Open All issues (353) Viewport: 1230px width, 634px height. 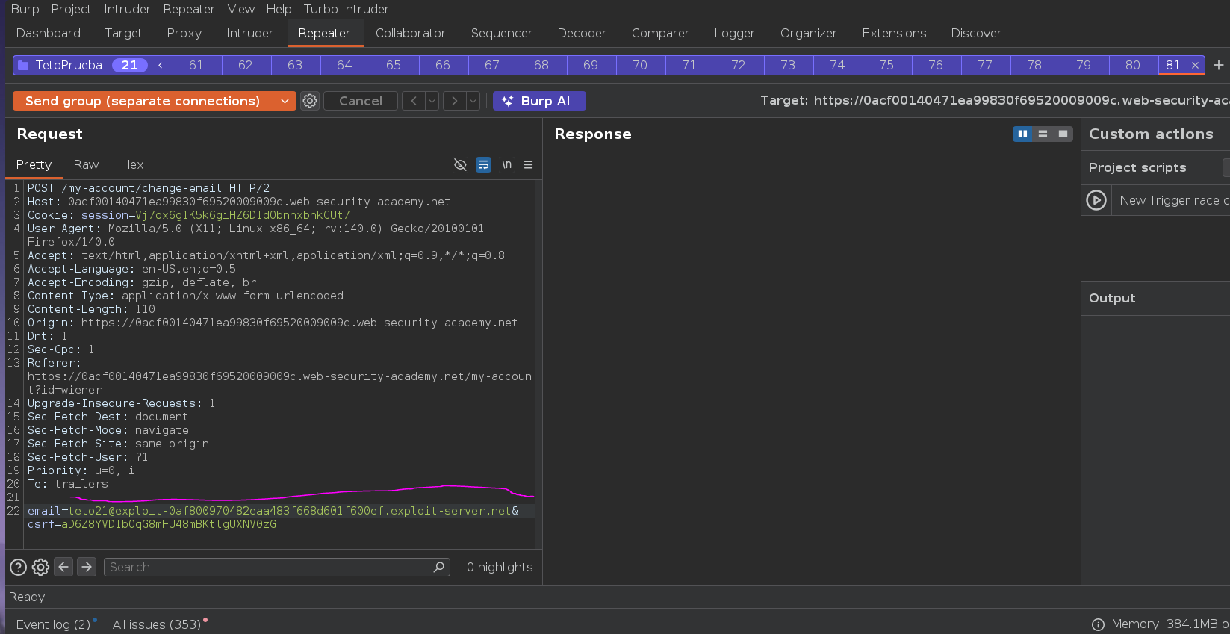coord(157,624)
